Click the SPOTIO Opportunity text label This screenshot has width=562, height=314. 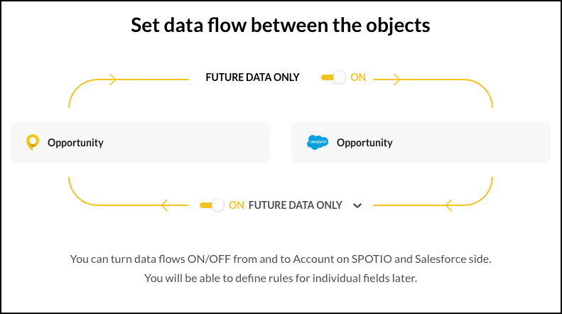(75, 143)
